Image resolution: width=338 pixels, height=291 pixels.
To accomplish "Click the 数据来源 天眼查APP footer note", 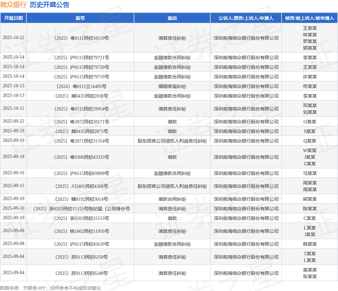I will coord(51,288).
